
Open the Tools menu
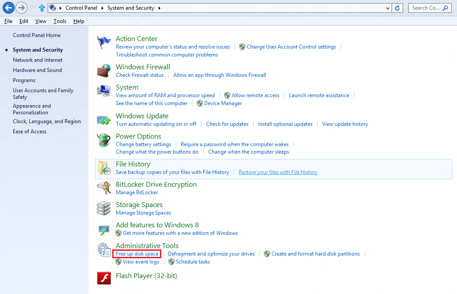point(60,21)
